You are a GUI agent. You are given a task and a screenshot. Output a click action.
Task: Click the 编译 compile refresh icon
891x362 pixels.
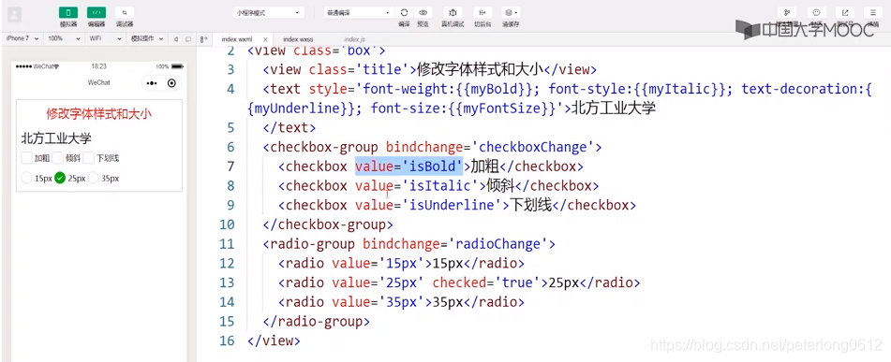tap(404, 12)
